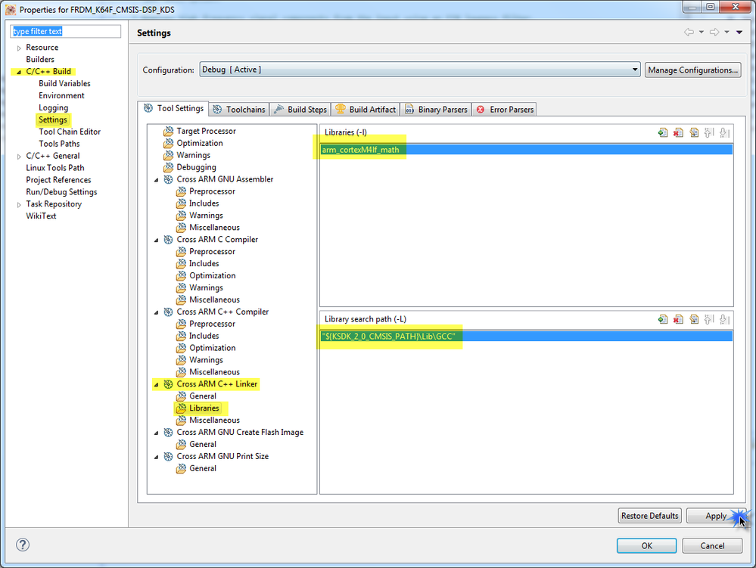Expand the Resource tree node
Viewport: 756px width, 568px height.
[x=19, y=48]
